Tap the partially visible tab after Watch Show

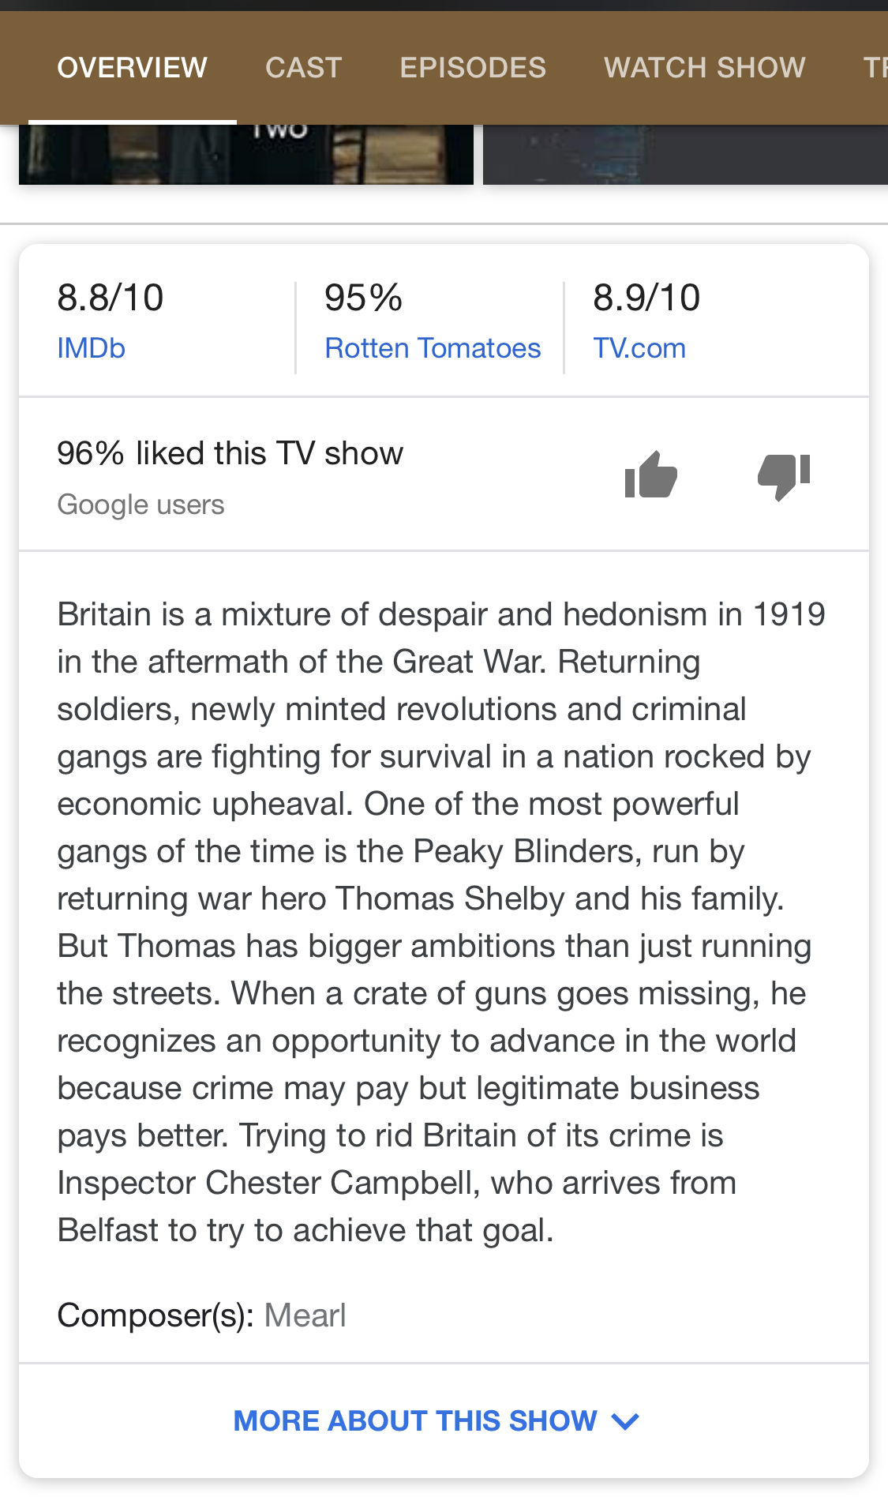coord(875,67)
